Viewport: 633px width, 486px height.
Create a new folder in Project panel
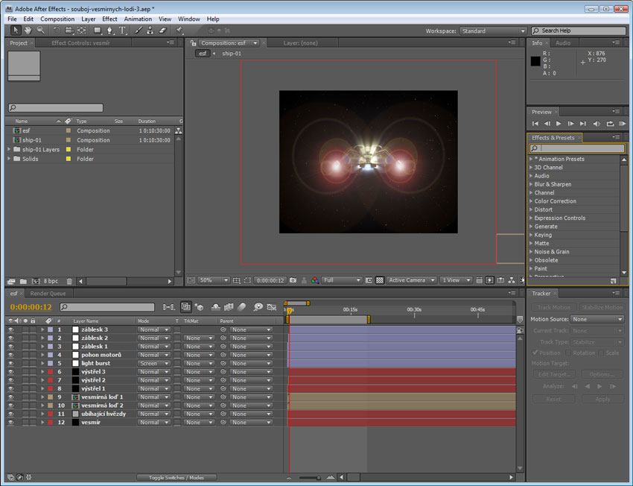click(x=23, y=281)
